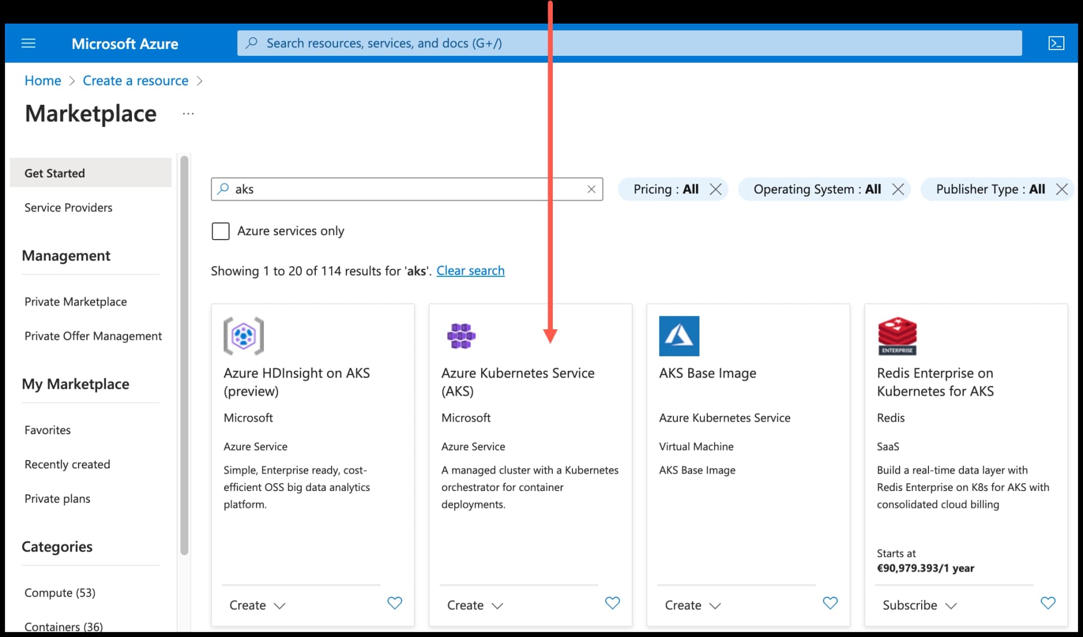Remove the Operating System : All filter
Image resolution: width=1083 pixels, height=637 pixels.
coord(898,189)
